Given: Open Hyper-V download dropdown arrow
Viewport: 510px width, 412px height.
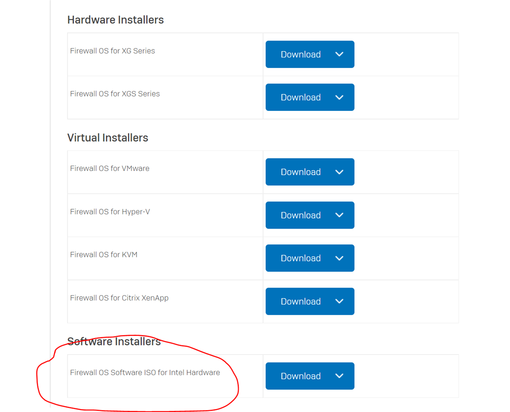Looking at the screenshot, I should click(x=339, y=215).
